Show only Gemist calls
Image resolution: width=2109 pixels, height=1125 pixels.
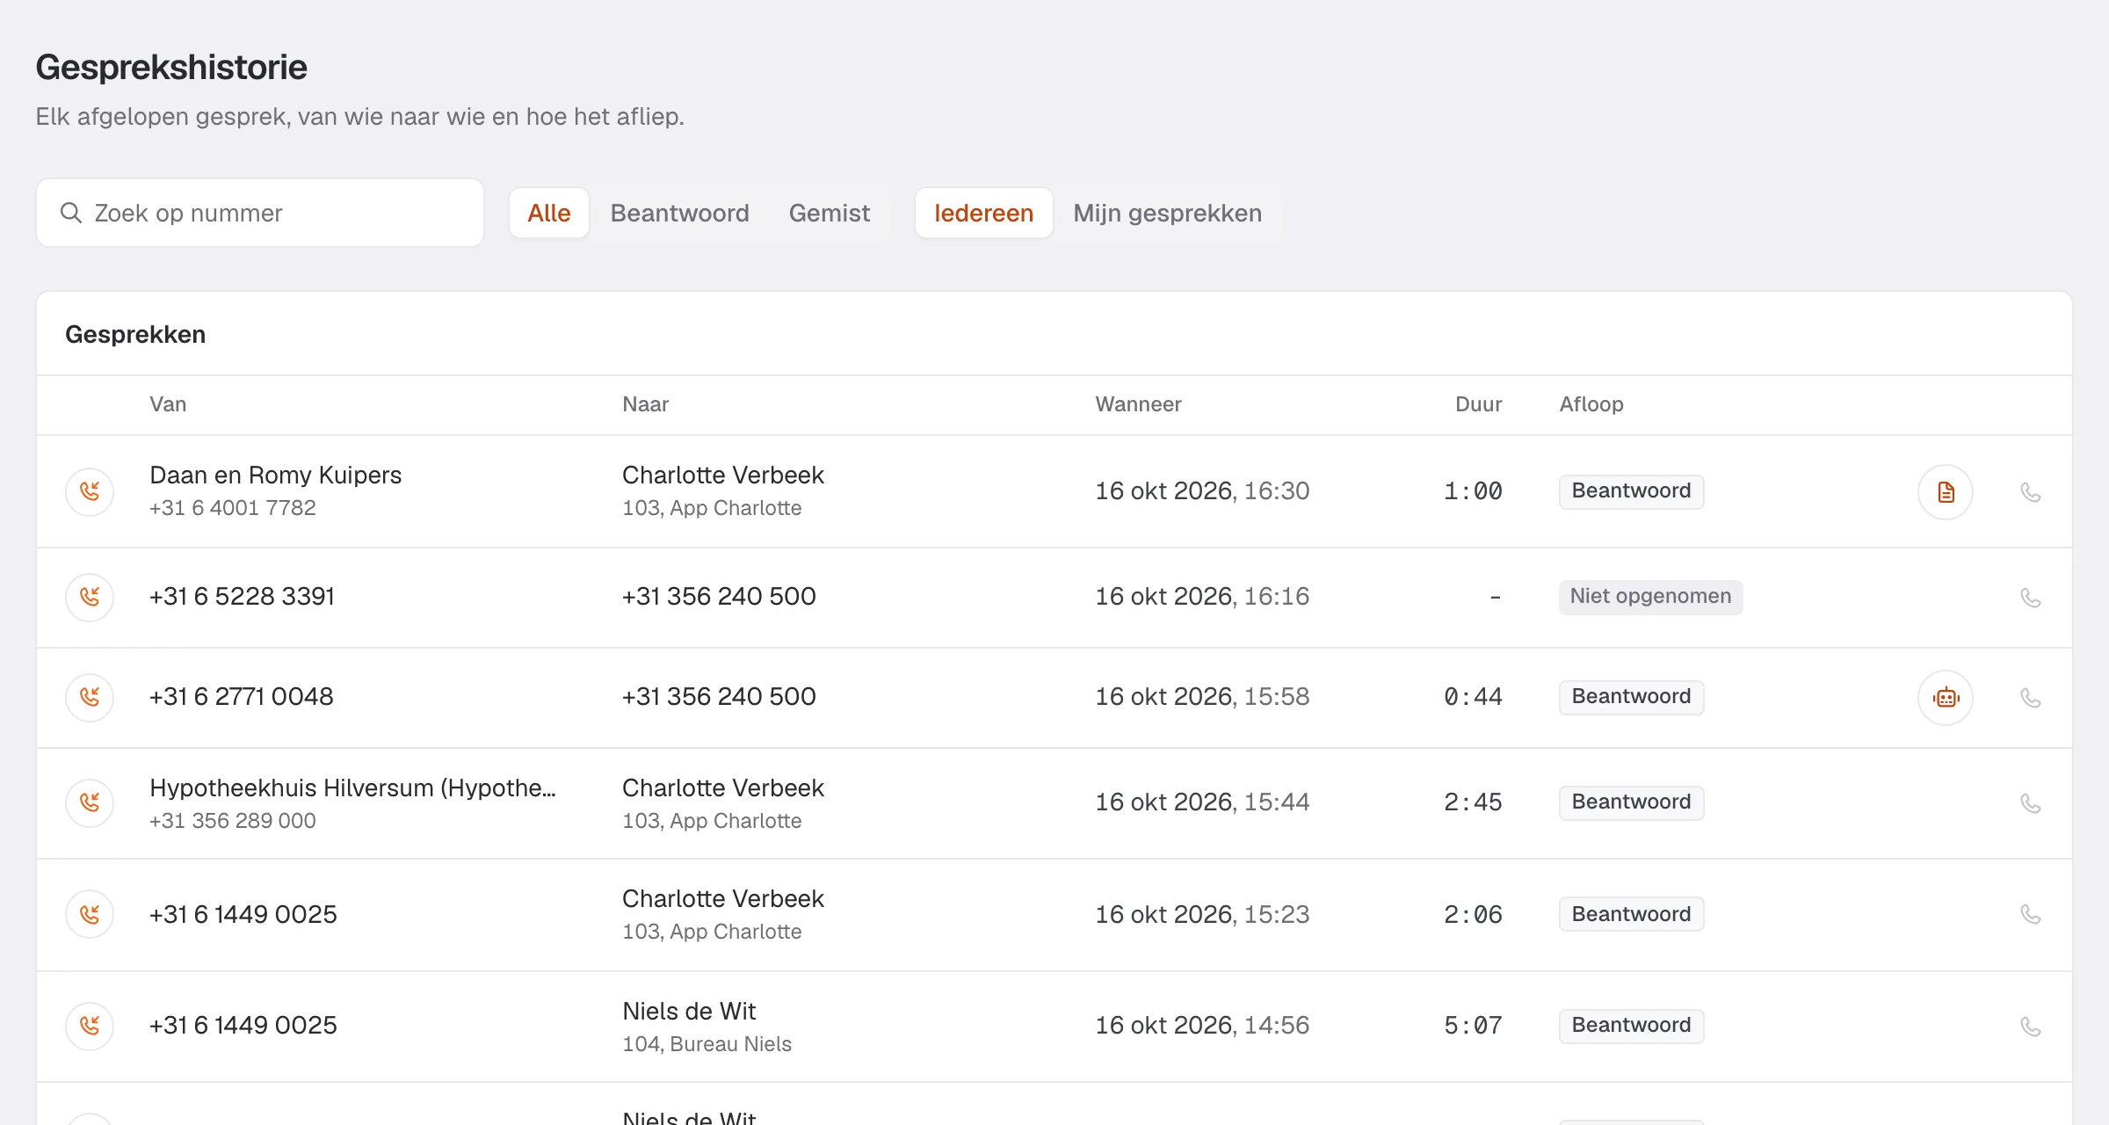tap(829, 213)
